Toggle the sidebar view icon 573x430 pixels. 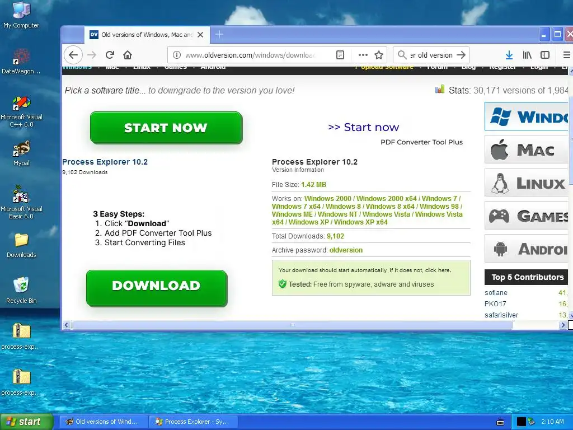[x=545, y=55]
